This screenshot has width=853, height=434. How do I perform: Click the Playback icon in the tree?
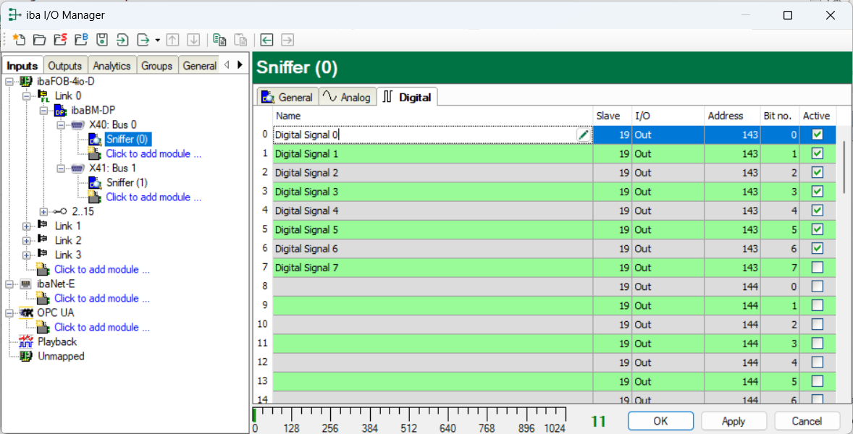point(26,341)
